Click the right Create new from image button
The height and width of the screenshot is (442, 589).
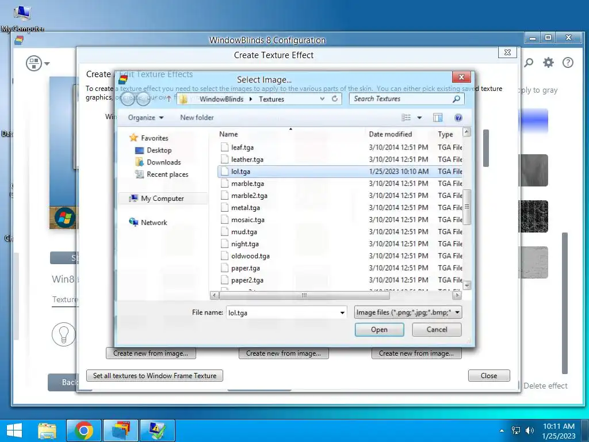click(416, 353)
